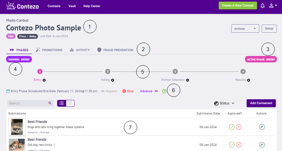282x151 pixels.
Task: Click the Regress phase control
Action: tap(109, 91)
